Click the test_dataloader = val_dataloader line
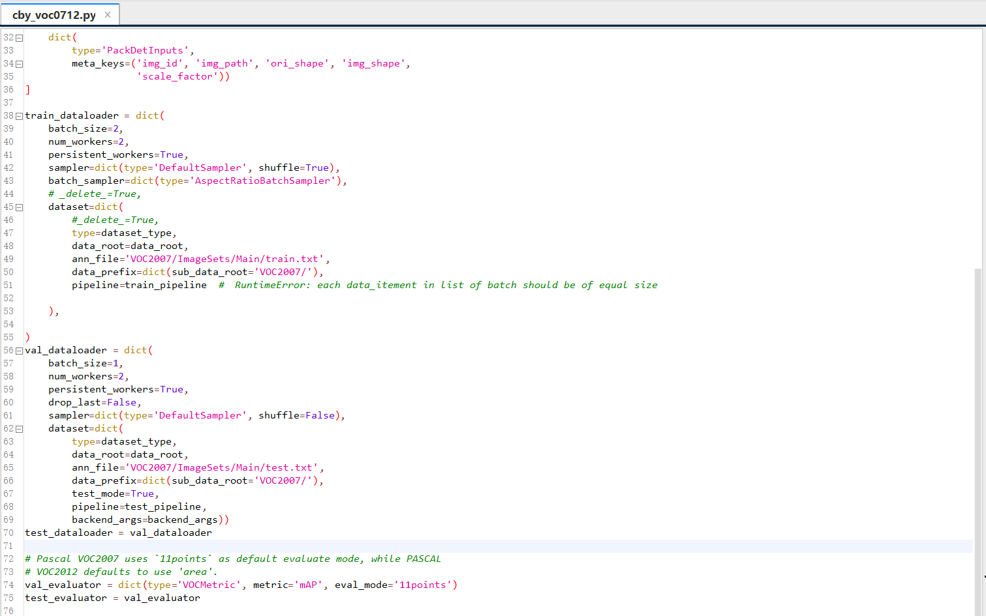Screen dimensions: 986x616 pyautogui.click(x=117, y=533)
